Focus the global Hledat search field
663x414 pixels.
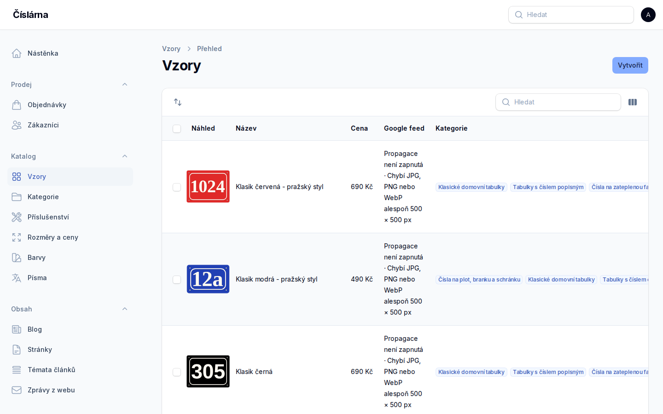(571, 15)
